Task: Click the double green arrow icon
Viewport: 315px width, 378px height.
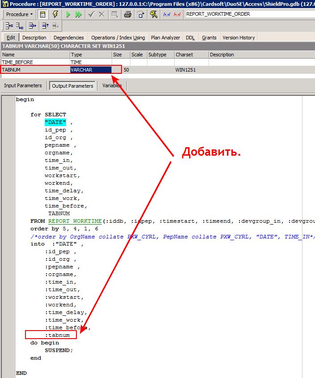Action: 78,14
